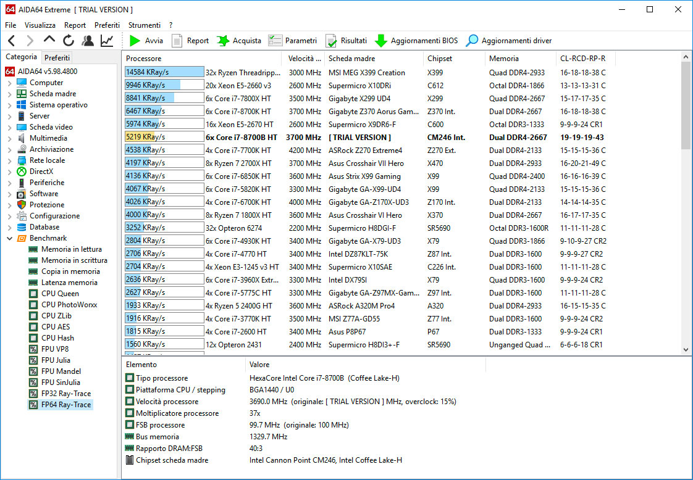Viewport: 693px width, 480px height.
Task: Open FP32 Ray-Trace benchmark
Action: [x=66, y=394]
